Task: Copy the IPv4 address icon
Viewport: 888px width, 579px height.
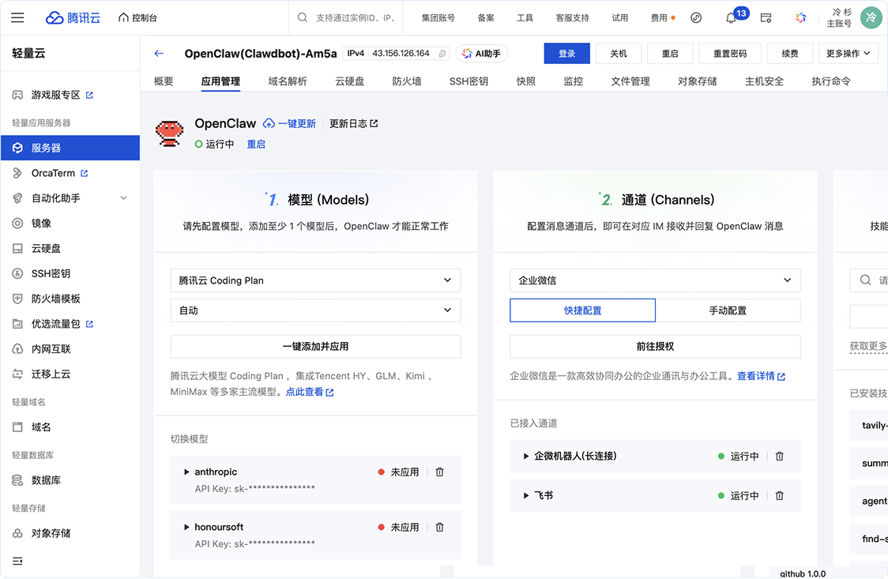Action: (x=442, y=54)
